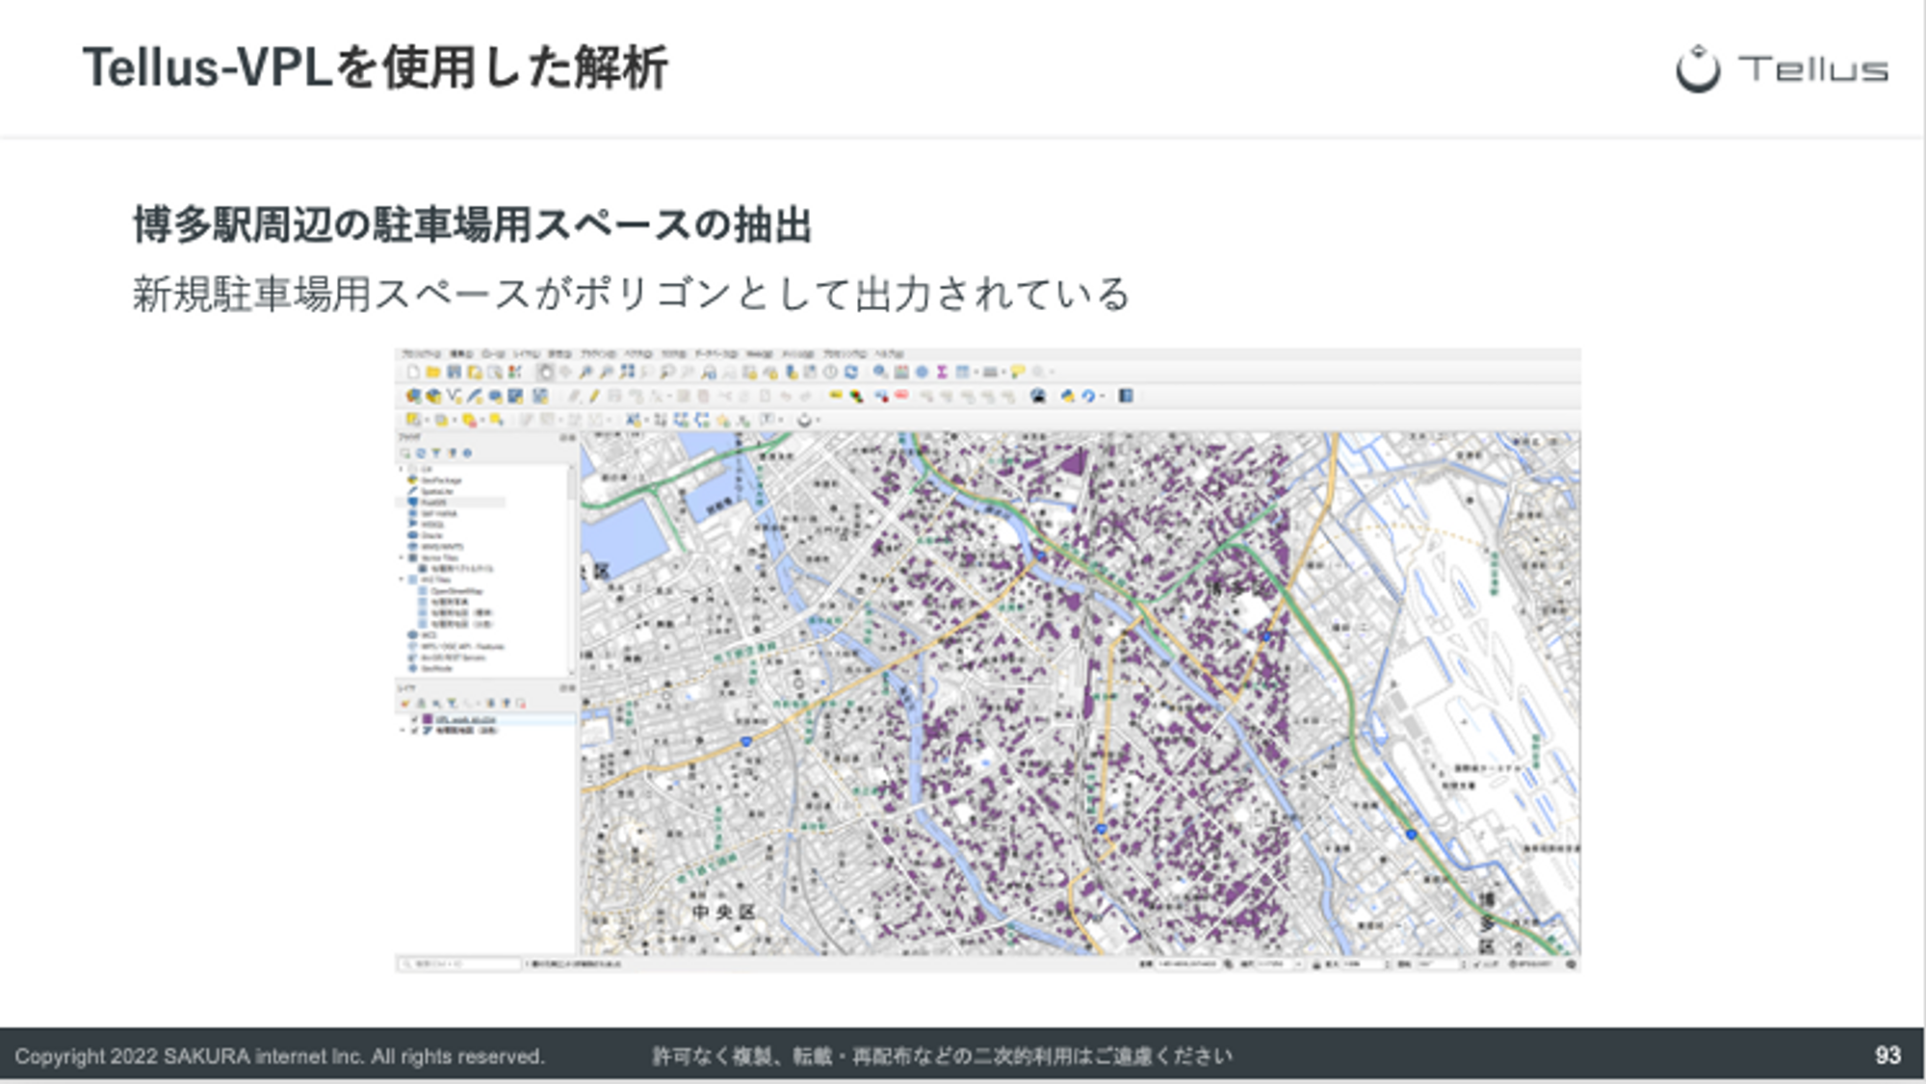This screenshot has width=1926, height=1084.
Task: Click the Statistical Summary sigma icon
Action: point(942,372)
